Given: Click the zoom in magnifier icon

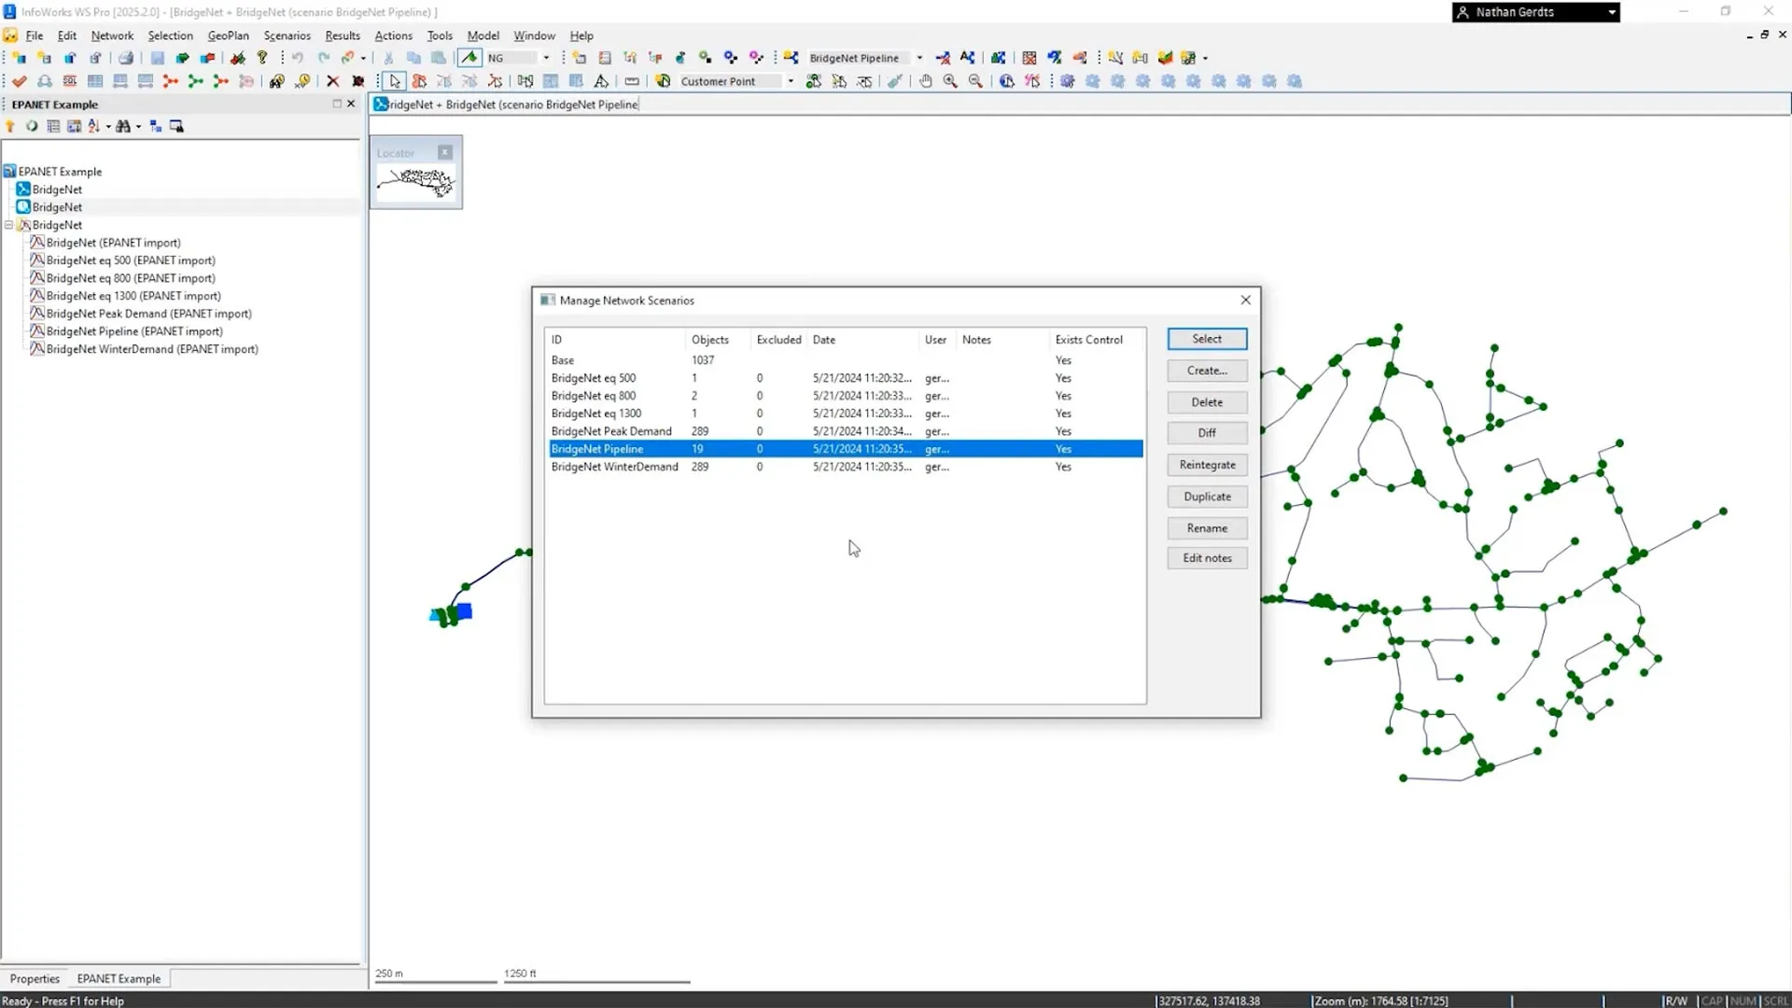Looking at the screenshot, I should tap(950, 81).
